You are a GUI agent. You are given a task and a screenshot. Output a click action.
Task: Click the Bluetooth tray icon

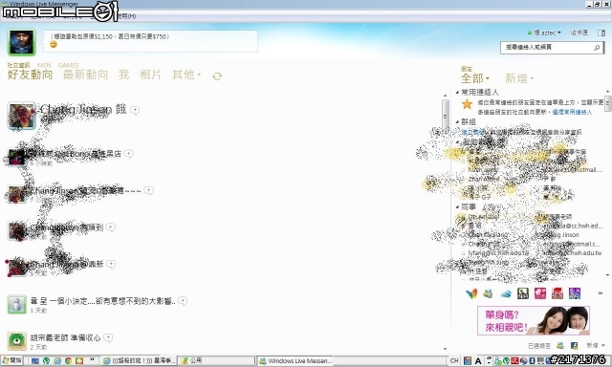coord(532,361)
